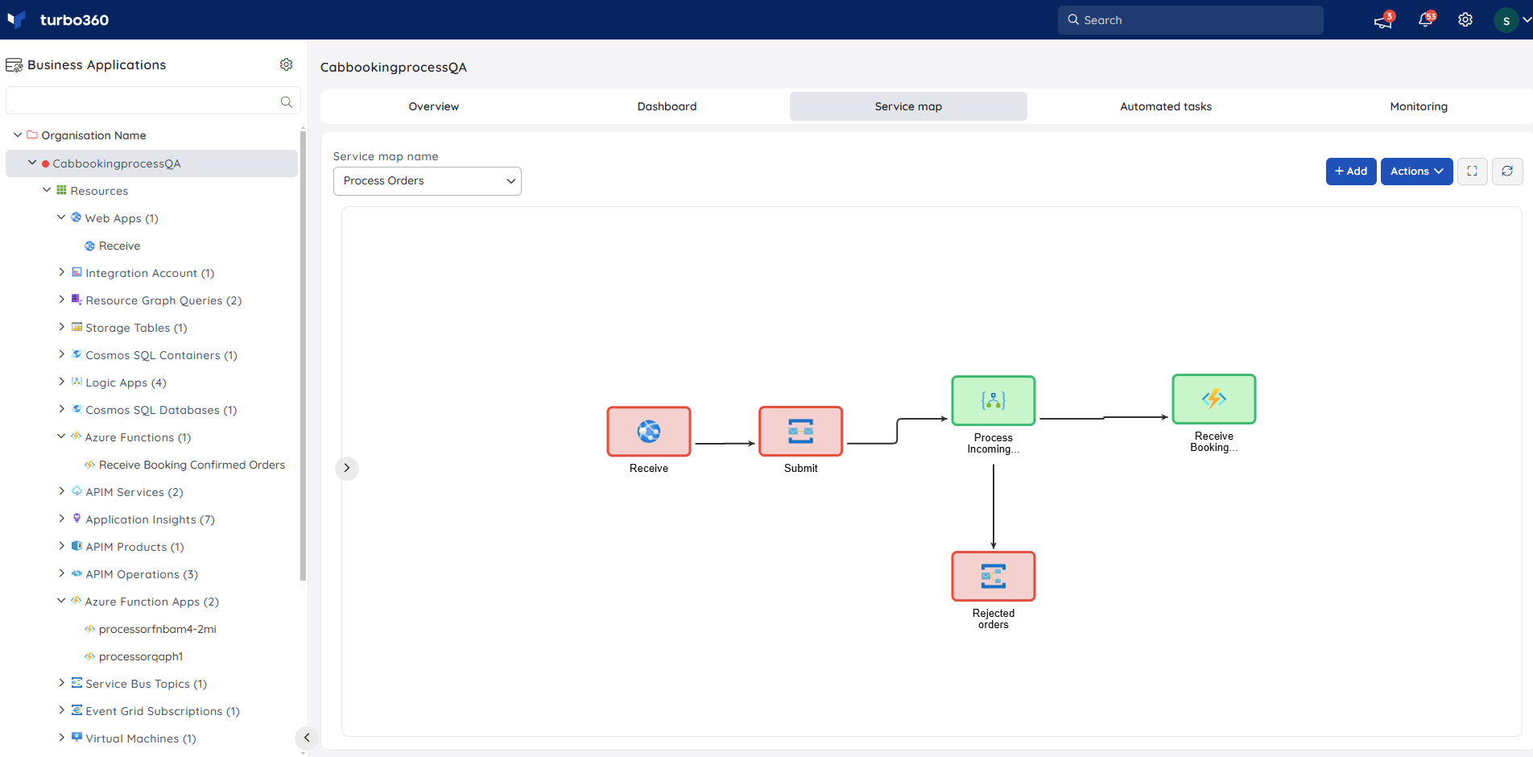Open the announcements megaphone icon

1383,20
